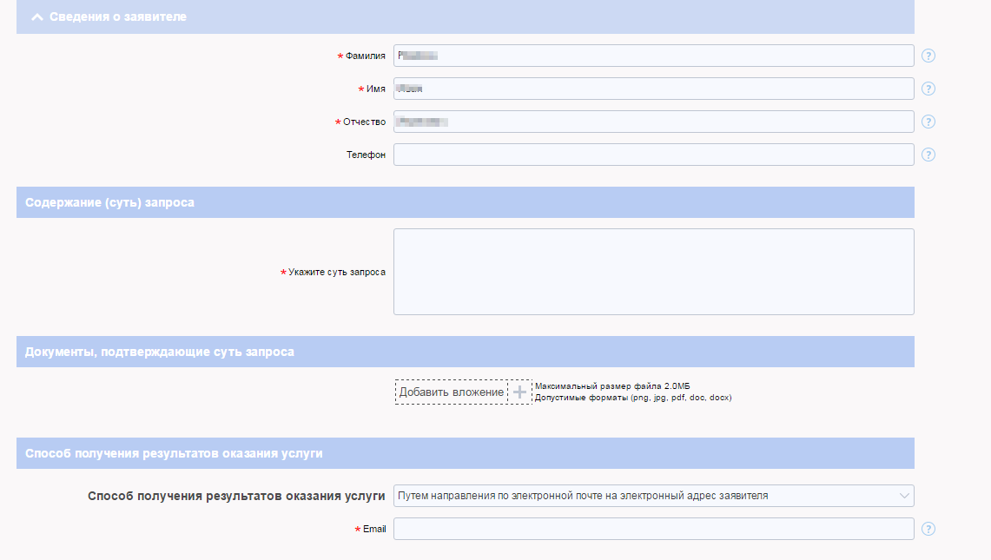Focus the Фамилия input field
Screen dimensions: 991x560
pos(653,56)
